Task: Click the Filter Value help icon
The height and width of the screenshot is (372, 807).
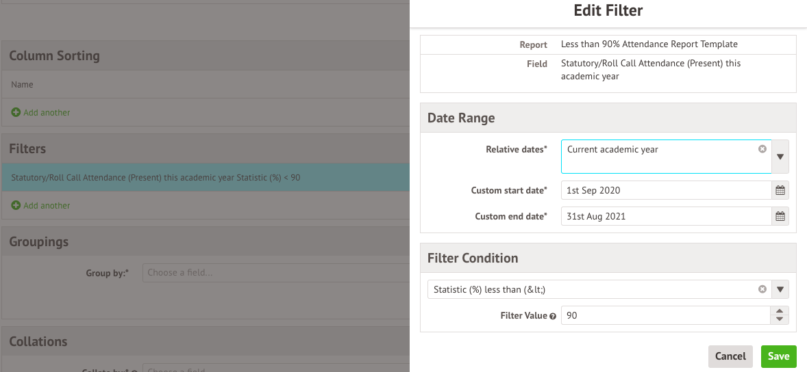Action: pos(553,316)
